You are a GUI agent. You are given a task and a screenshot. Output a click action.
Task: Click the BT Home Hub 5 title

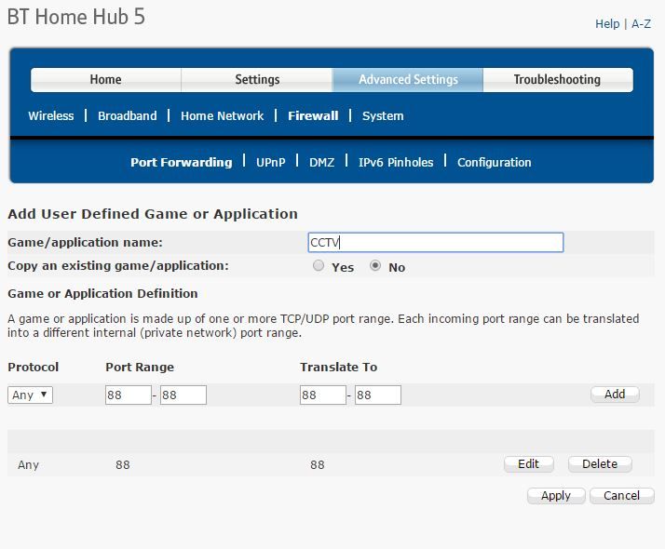76,17
